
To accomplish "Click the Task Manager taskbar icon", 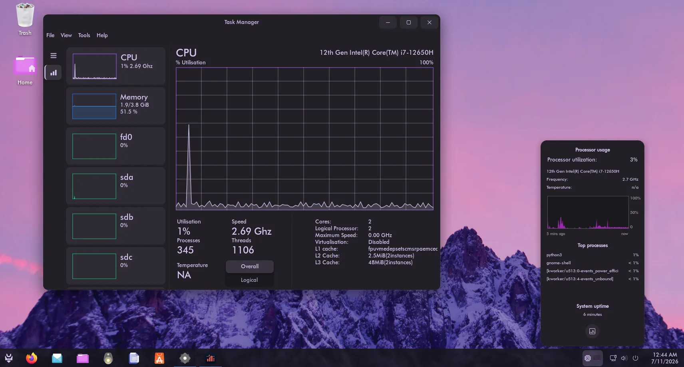I will pyautogui.click(x=211, y=358).
